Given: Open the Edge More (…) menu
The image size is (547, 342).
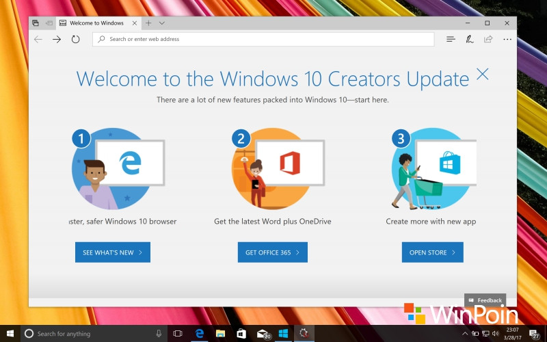Looking at the screenshot, I should coord(507,39).
